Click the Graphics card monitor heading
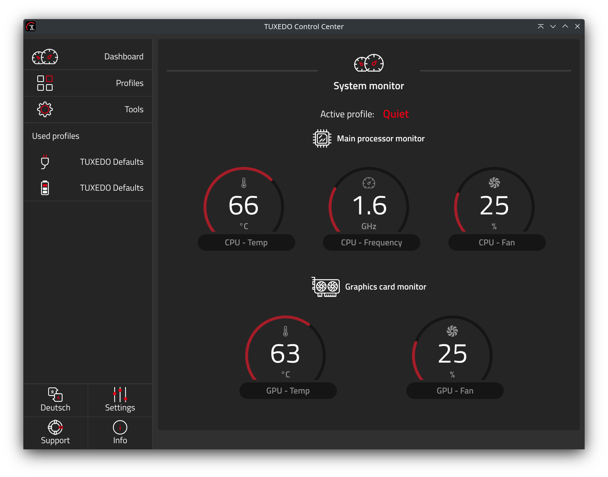The image size is (608, 477). (x=386, y=287)
